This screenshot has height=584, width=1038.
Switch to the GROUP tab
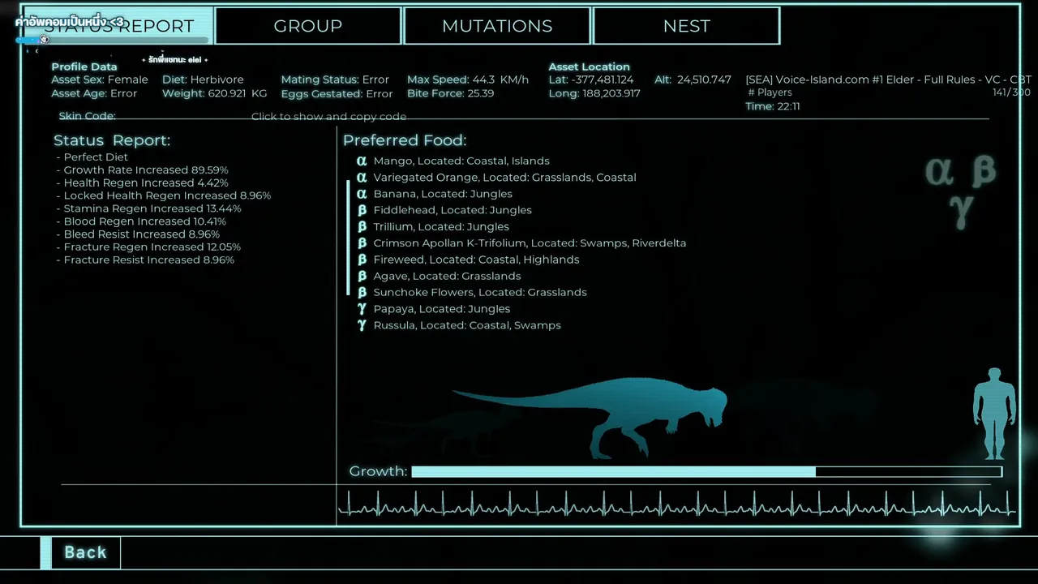tap(308, 26)
